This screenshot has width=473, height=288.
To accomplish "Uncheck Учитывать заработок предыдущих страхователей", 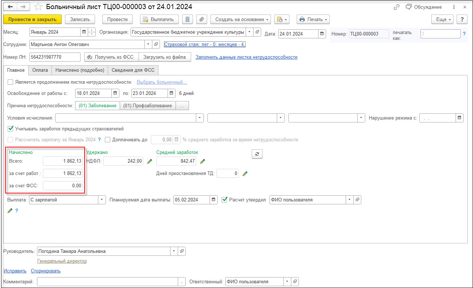I will 10,129.
